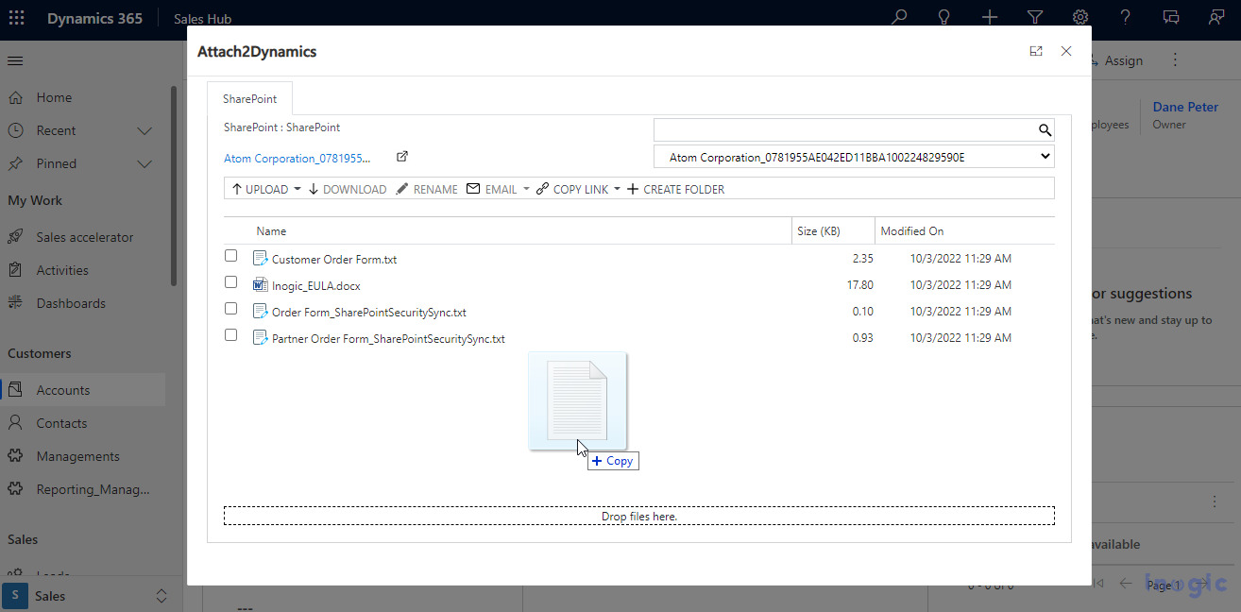Screen dimensions: 1241x612
Task: Expand the COPY LINK dropdown
Action: (x=617, y=189)
